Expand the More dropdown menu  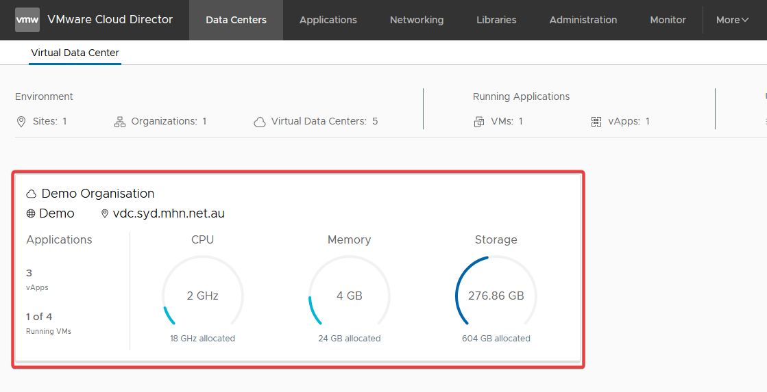pos(732,20)
